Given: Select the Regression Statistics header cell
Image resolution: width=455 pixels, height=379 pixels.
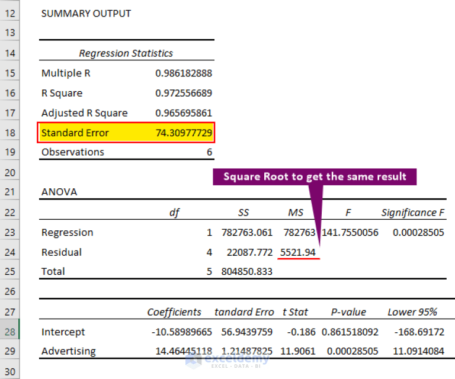Looking at the screenshot, I should pyautogui.click(x=126, y=53).
